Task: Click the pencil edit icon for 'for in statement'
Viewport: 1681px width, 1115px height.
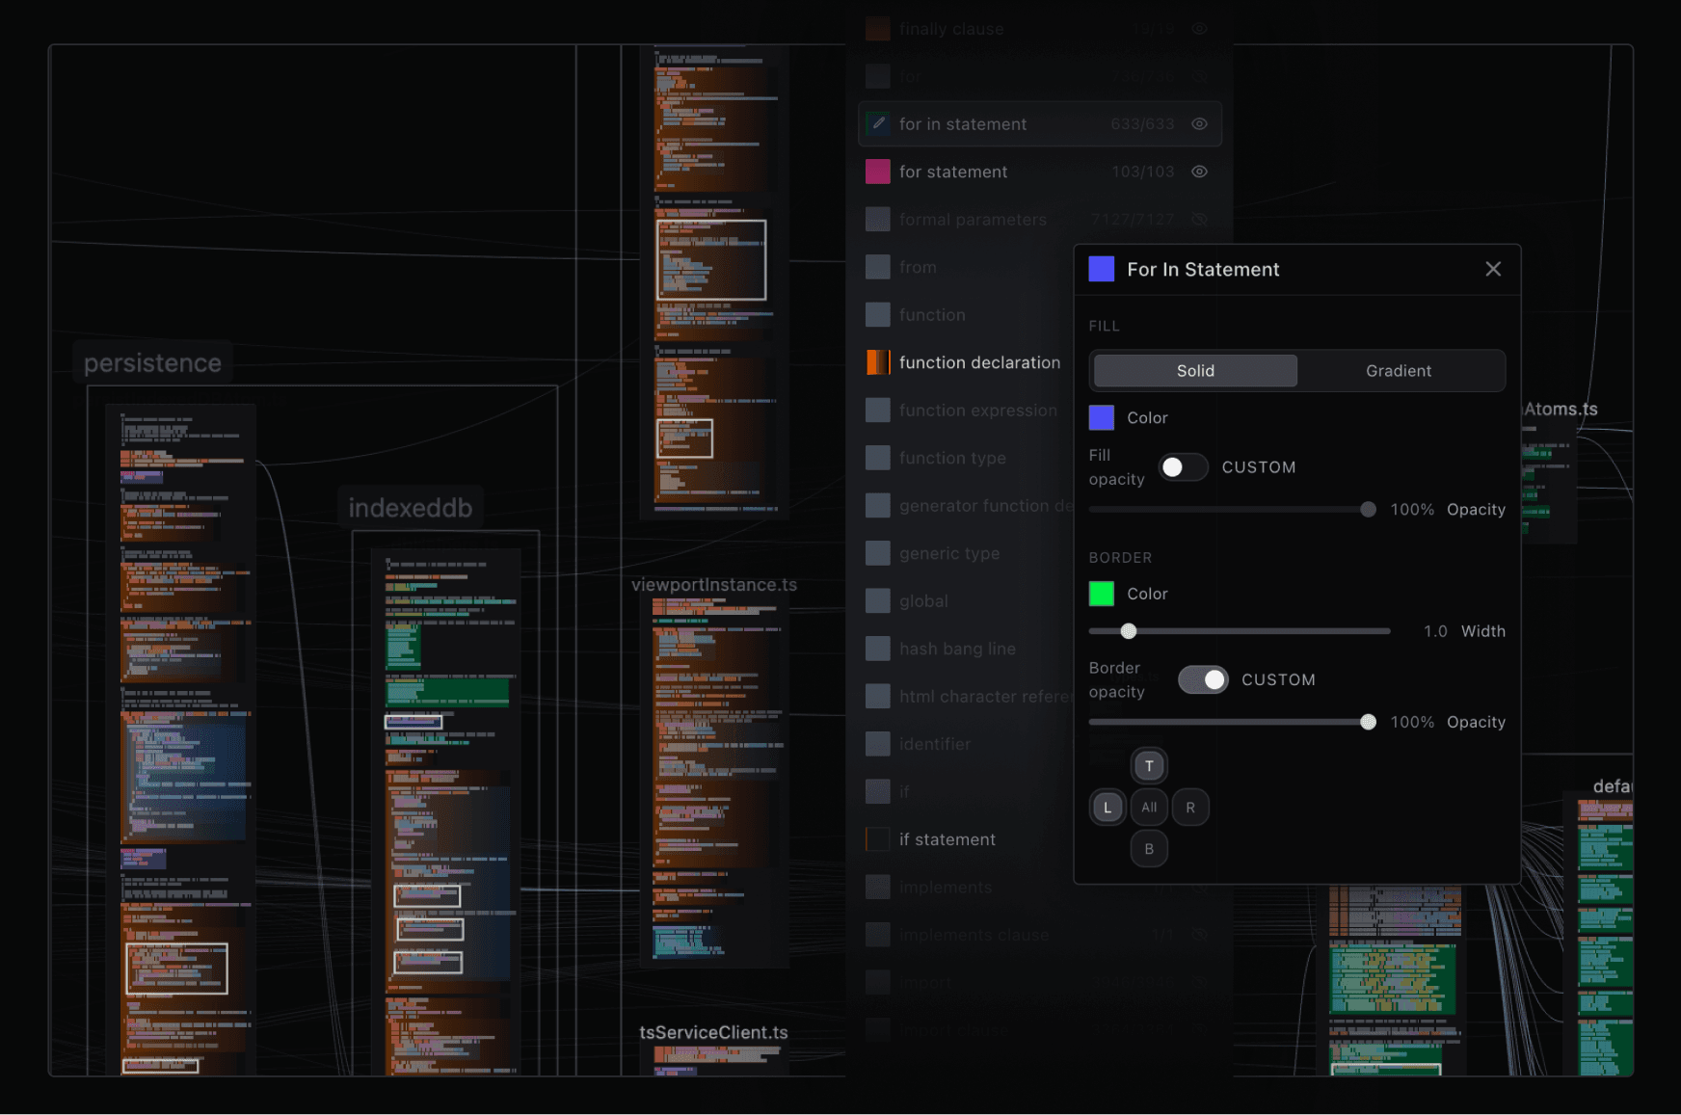Action: point(878,124)
